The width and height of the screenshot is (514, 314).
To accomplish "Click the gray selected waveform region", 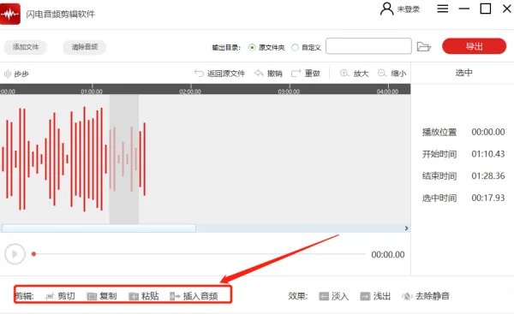I will click(124, 159).
